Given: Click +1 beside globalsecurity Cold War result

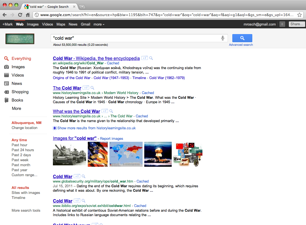Looking at the screenshot, I should [77, 176].
